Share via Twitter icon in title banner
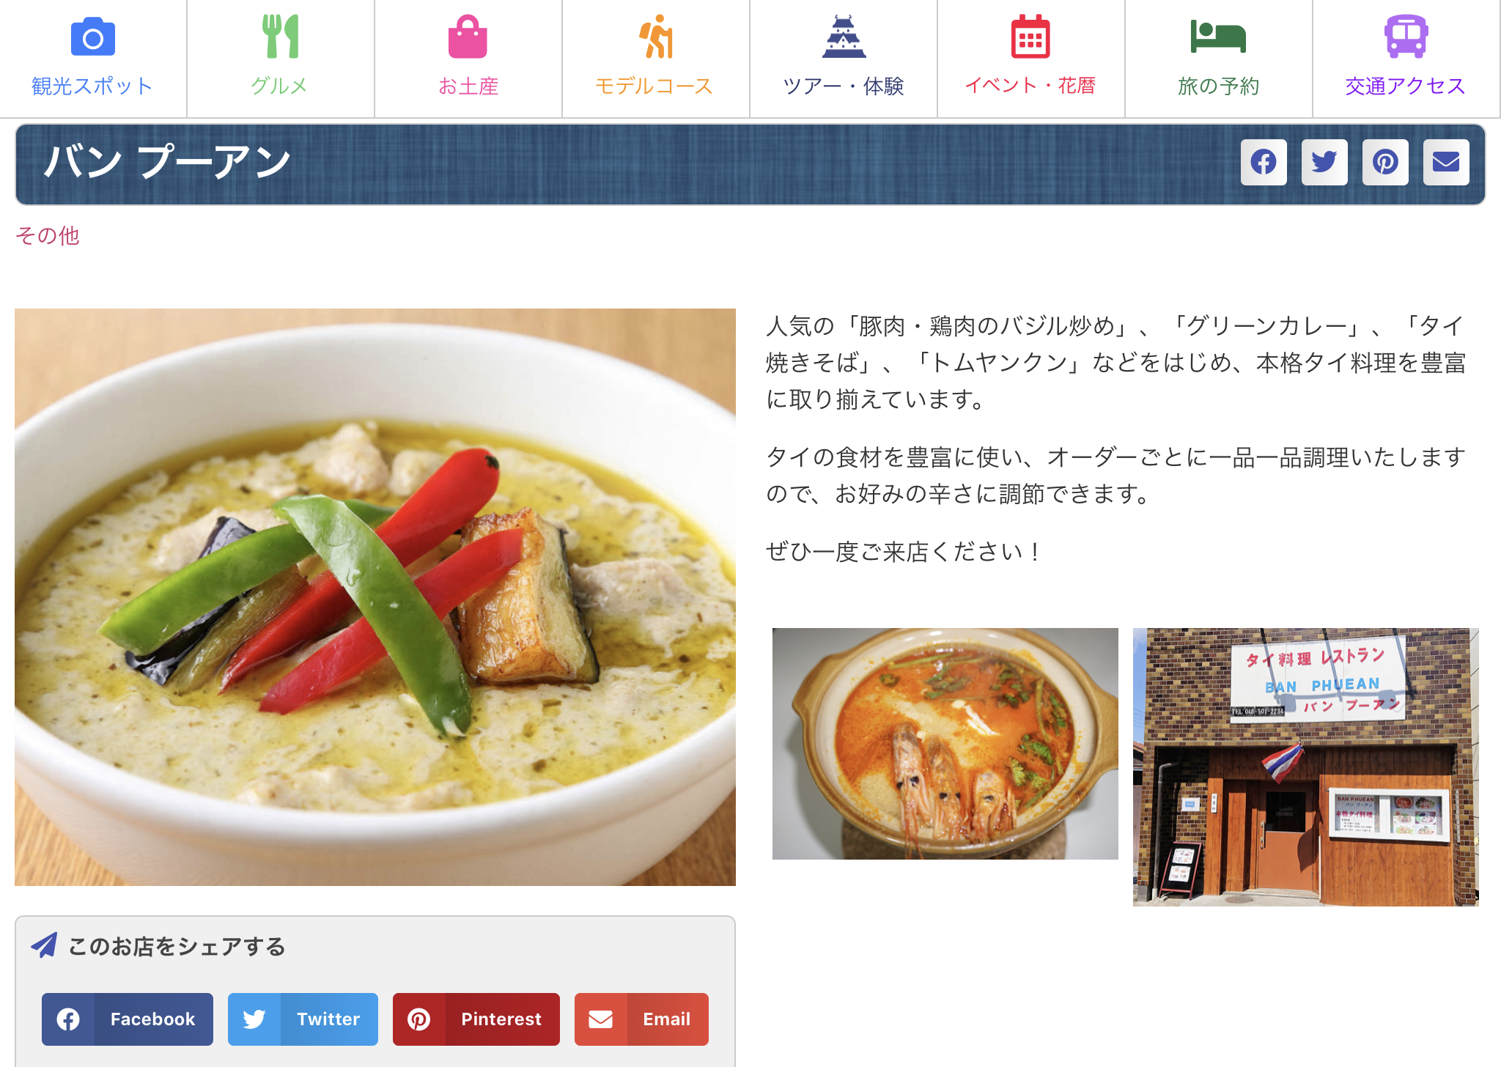 [1324, 162]
